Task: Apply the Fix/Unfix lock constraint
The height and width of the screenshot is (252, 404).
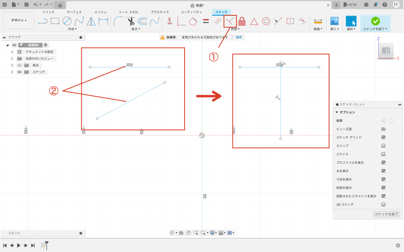Action: click(242, 21)
